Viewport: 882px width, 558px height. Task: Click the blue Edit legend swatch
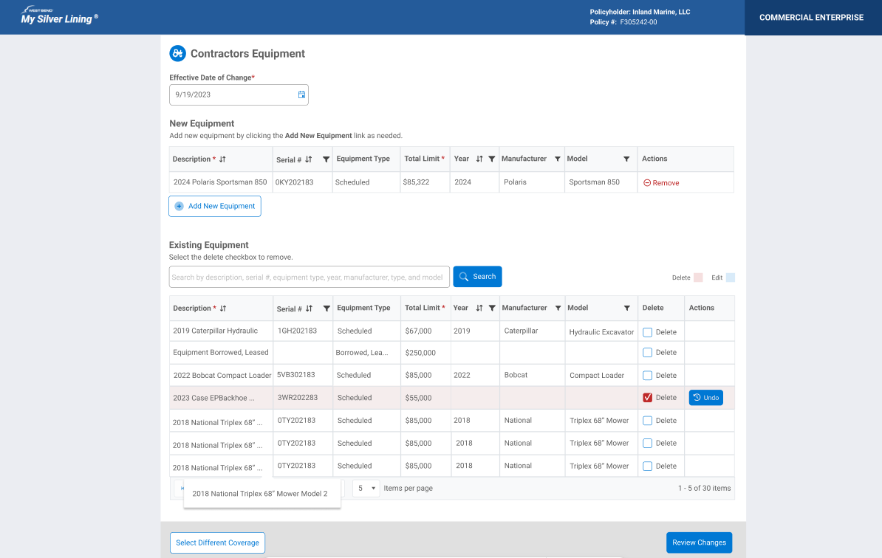[730, 278]
